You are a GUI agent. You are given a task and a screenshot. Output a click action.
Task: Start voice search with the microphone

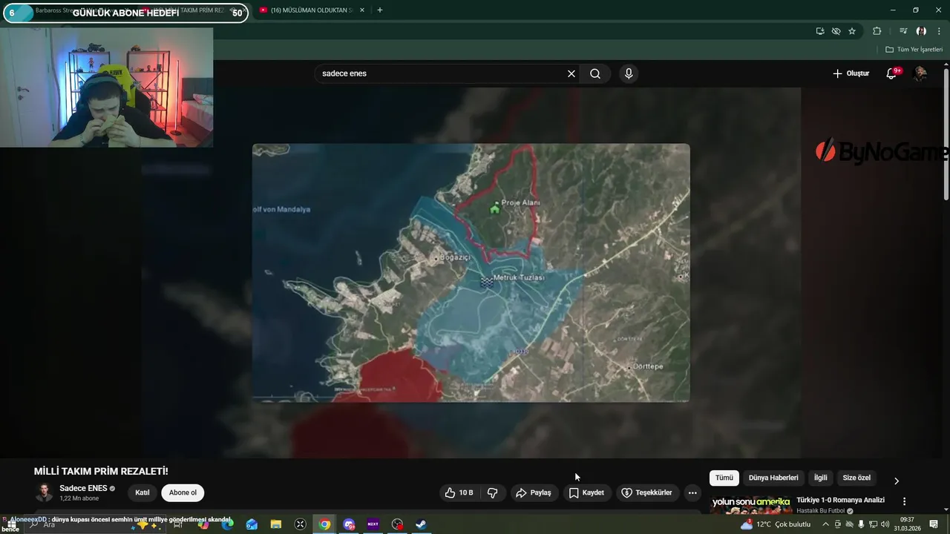629,73
